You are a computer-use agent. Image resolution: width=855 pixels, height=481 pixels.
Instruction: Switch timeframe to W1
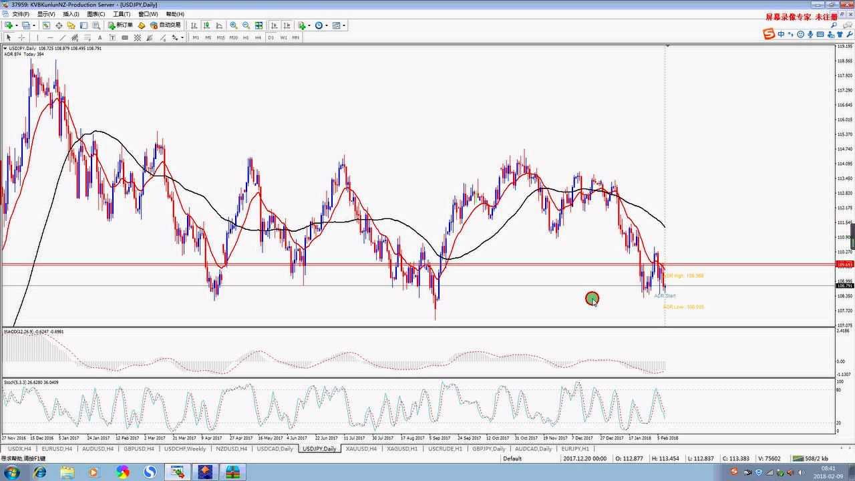pos(283,37)
